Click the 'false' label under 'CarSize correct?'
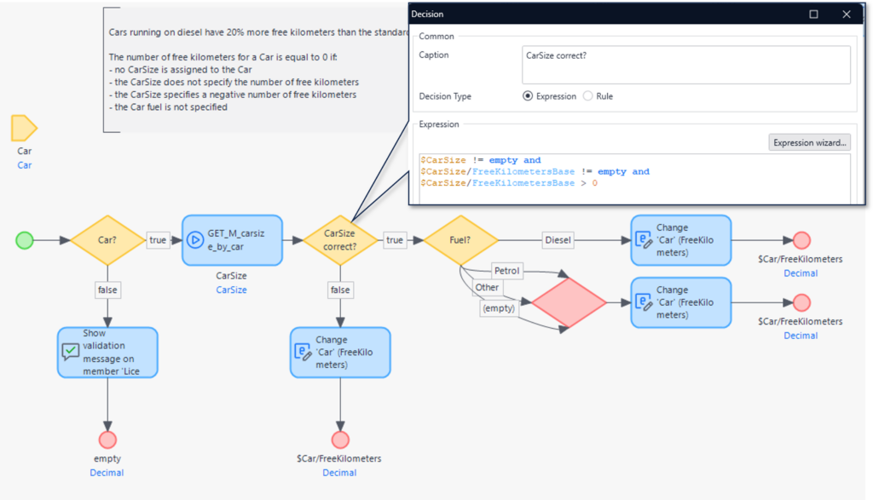 (340, 290)
